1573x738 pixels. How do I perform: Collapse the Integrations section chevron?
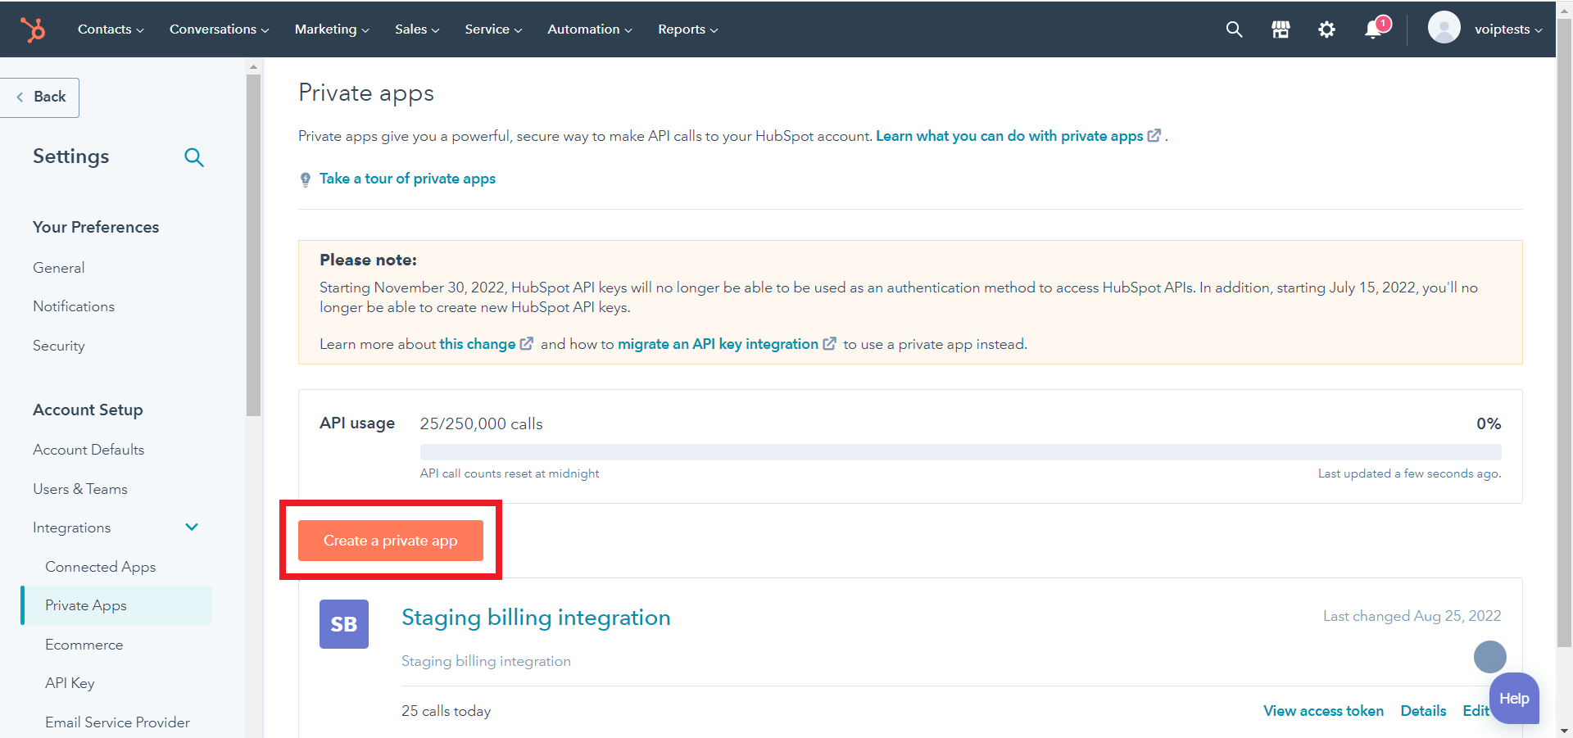pyautogui.click(x=192, y=527)
